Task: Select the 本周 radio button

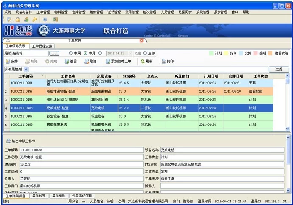Action: click(71, 53)
